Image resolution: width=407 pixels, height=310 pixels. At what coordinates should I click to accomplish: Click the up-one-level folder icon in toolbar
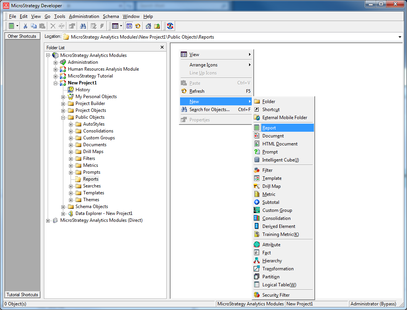pyautogui.click(x=157, y=26)
